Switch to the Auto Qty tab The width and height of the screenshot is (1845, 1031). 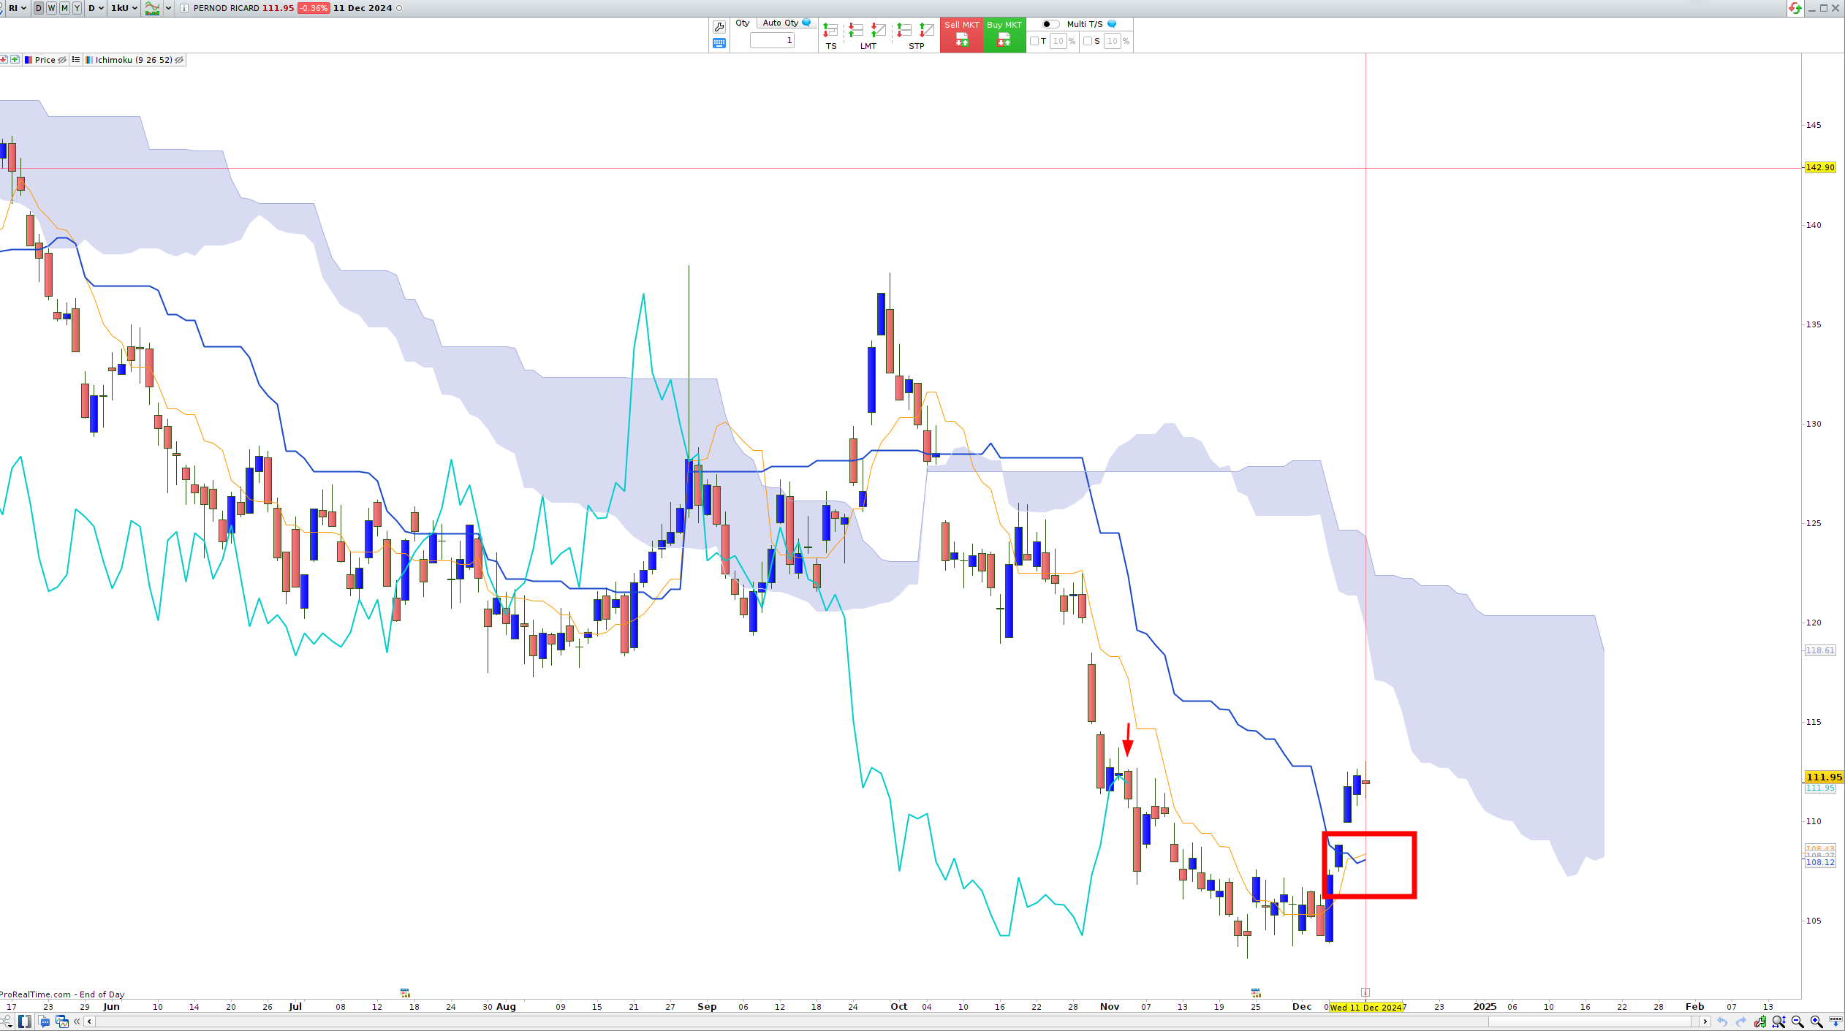coord(780,23)
